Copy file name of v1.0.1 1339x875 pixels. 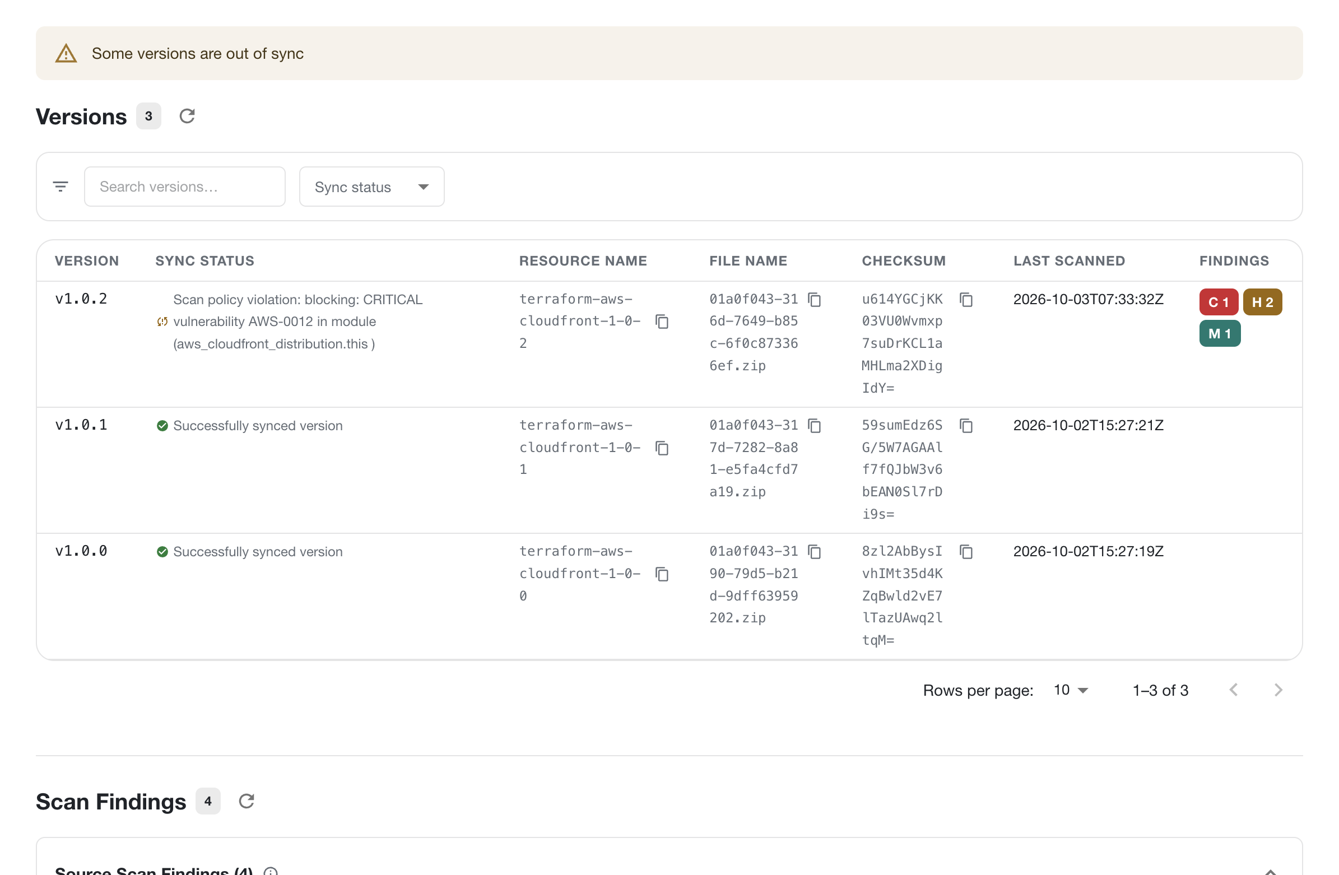tap(815, 426)
